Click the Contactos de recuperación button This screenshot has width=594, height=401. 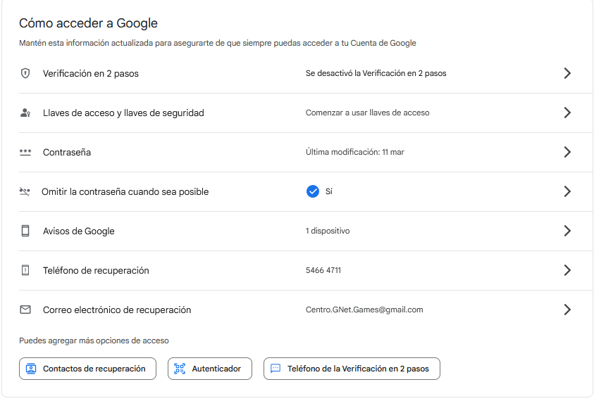87,369
